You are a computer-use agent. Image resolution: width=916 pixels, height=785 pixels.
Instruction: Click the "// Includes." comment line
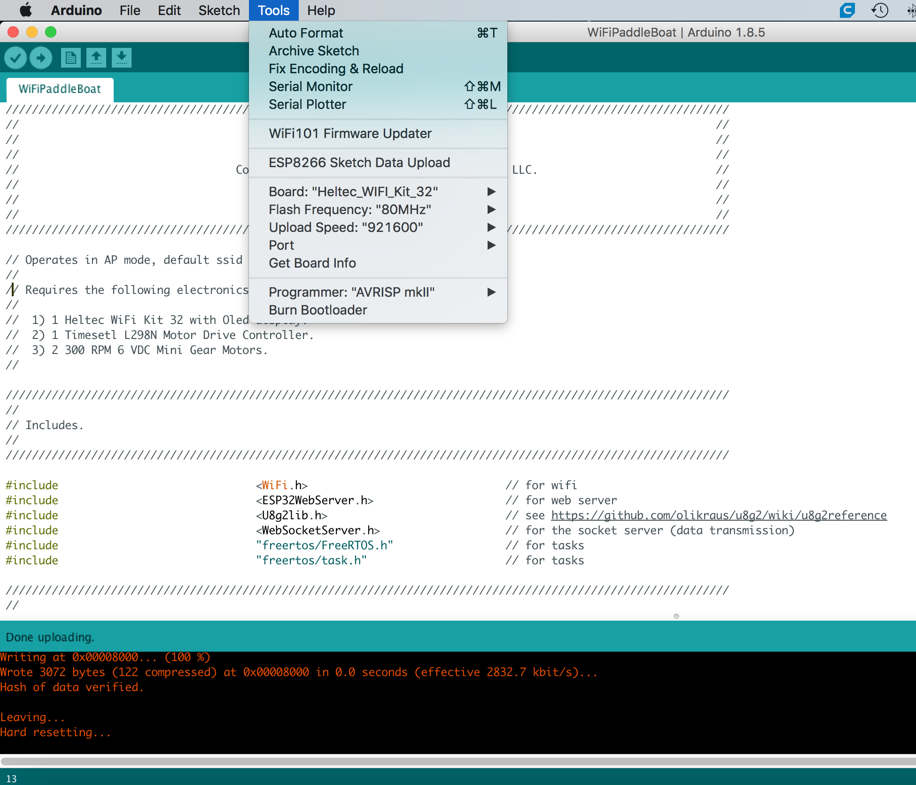click(x=45, y=425)
